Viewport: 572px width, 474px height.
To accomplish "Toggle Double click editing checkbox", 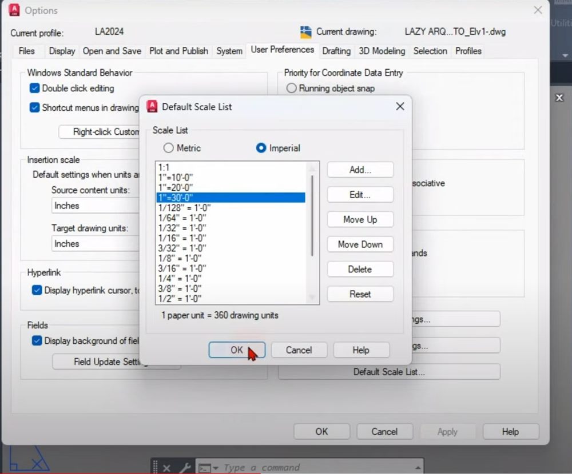I will [x=35, y=88].
